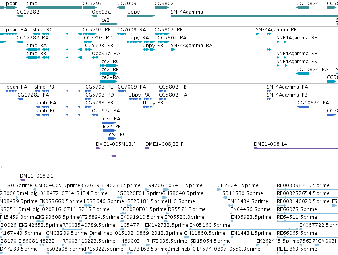Click protein SNF4Agamma-PA

(x=302, y=91)
